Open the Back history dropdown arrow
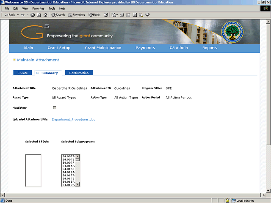 18,15
